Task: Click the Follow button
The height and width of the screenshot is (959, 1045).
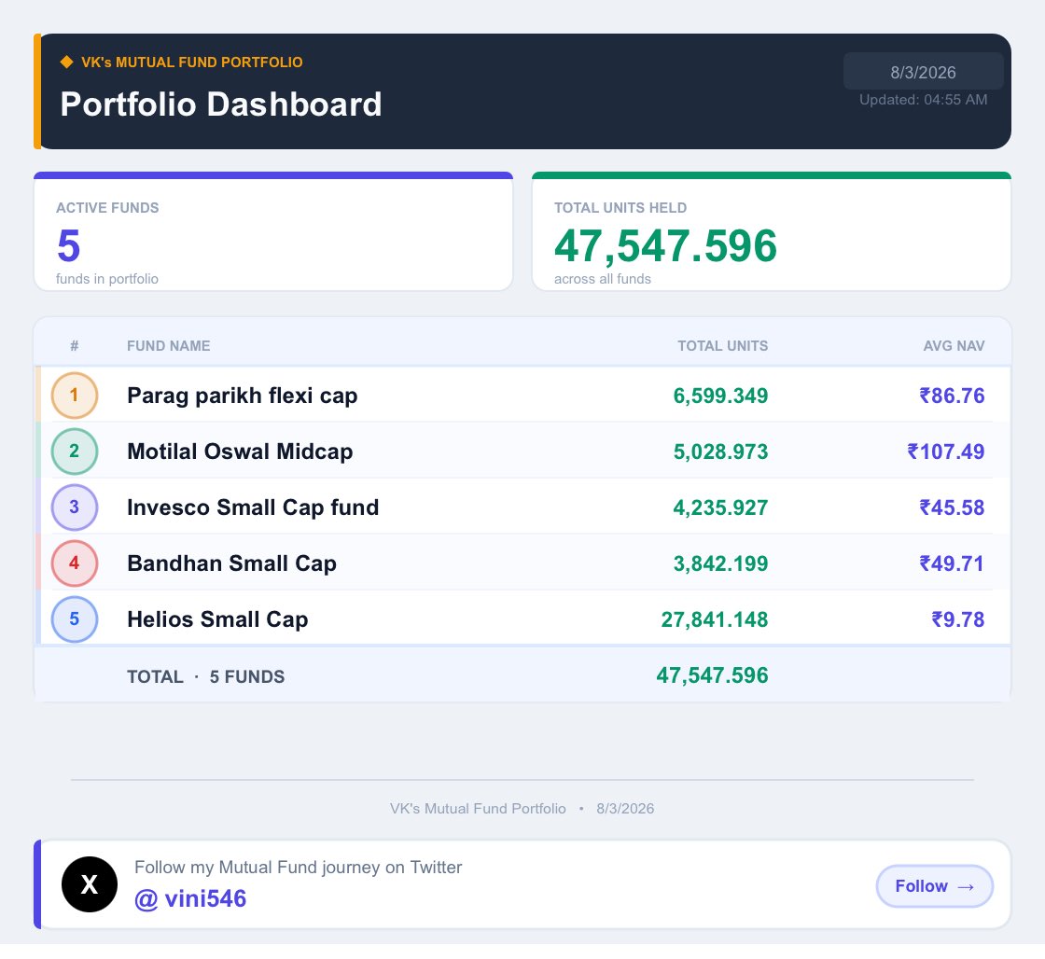Action: [934, 886]
